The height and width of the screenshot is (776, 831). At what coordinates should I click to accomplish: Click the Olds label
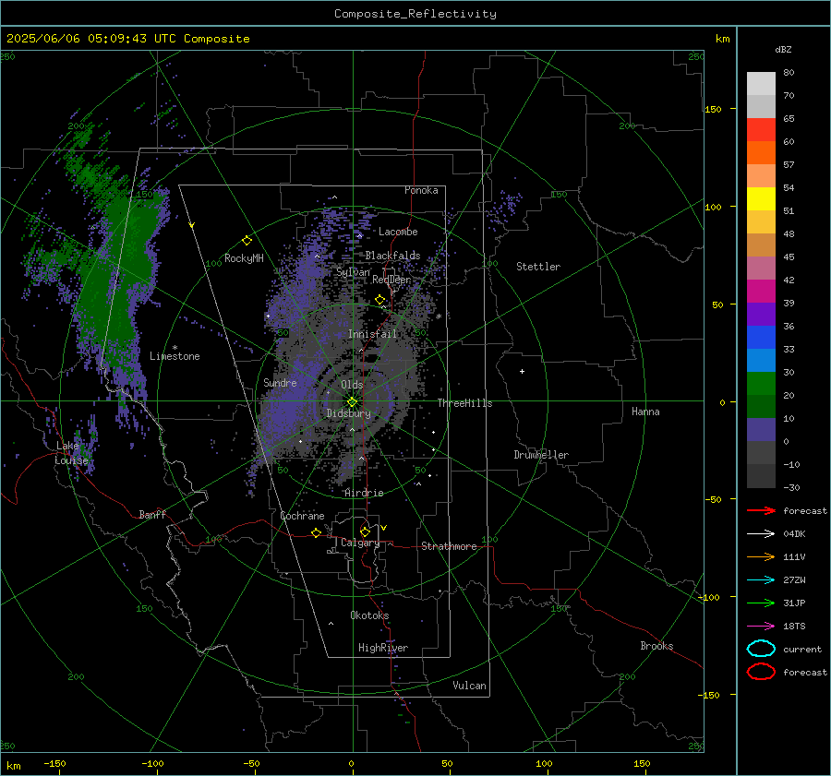coord(352,385)
